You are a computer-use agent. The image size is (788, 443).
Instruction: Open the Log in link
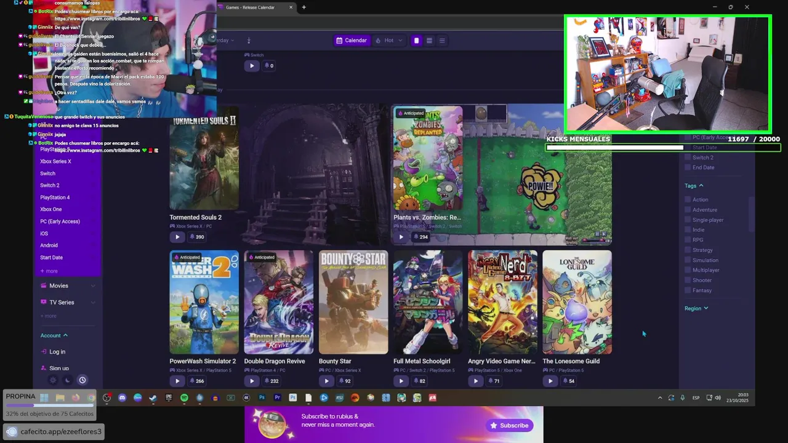click(x=53, y=352)
